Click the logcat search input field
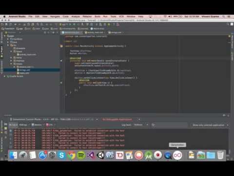 click(x=169, y=125)
